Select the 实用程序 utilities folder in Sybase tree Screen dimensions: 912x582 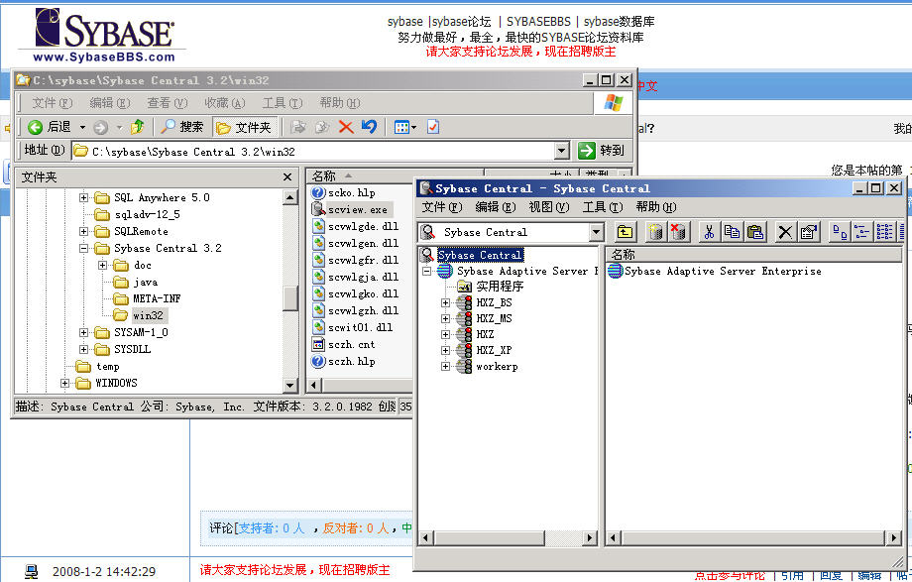click(491, 287)
